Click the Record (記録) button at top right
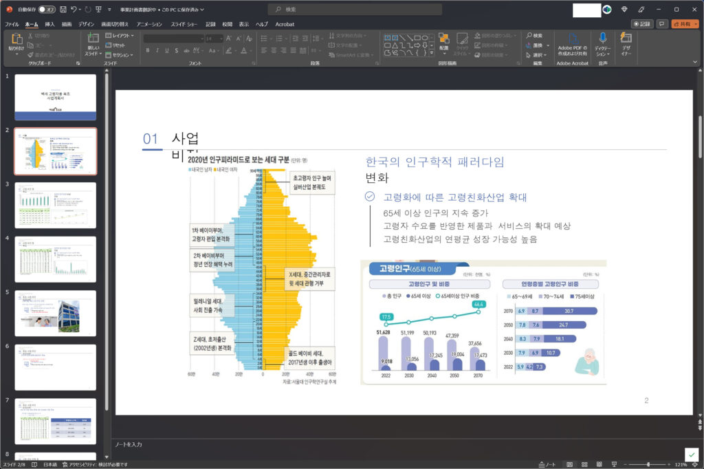This screenshot has height=469, width=704. coord(642,23)
